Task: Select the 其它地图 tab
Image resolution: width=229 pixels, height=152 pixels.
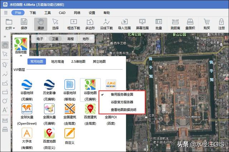Action: (99, 62)
